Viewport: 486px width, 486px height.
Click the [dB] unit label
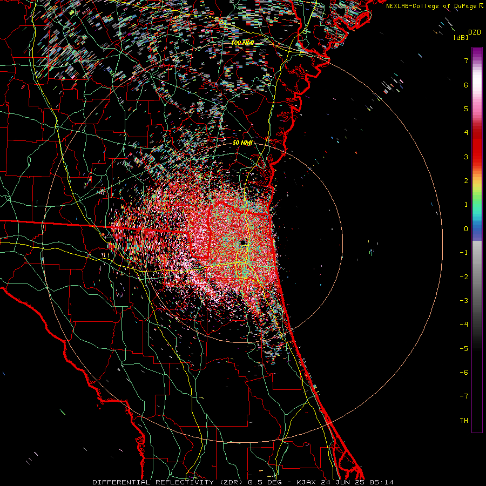click(461, 37)
